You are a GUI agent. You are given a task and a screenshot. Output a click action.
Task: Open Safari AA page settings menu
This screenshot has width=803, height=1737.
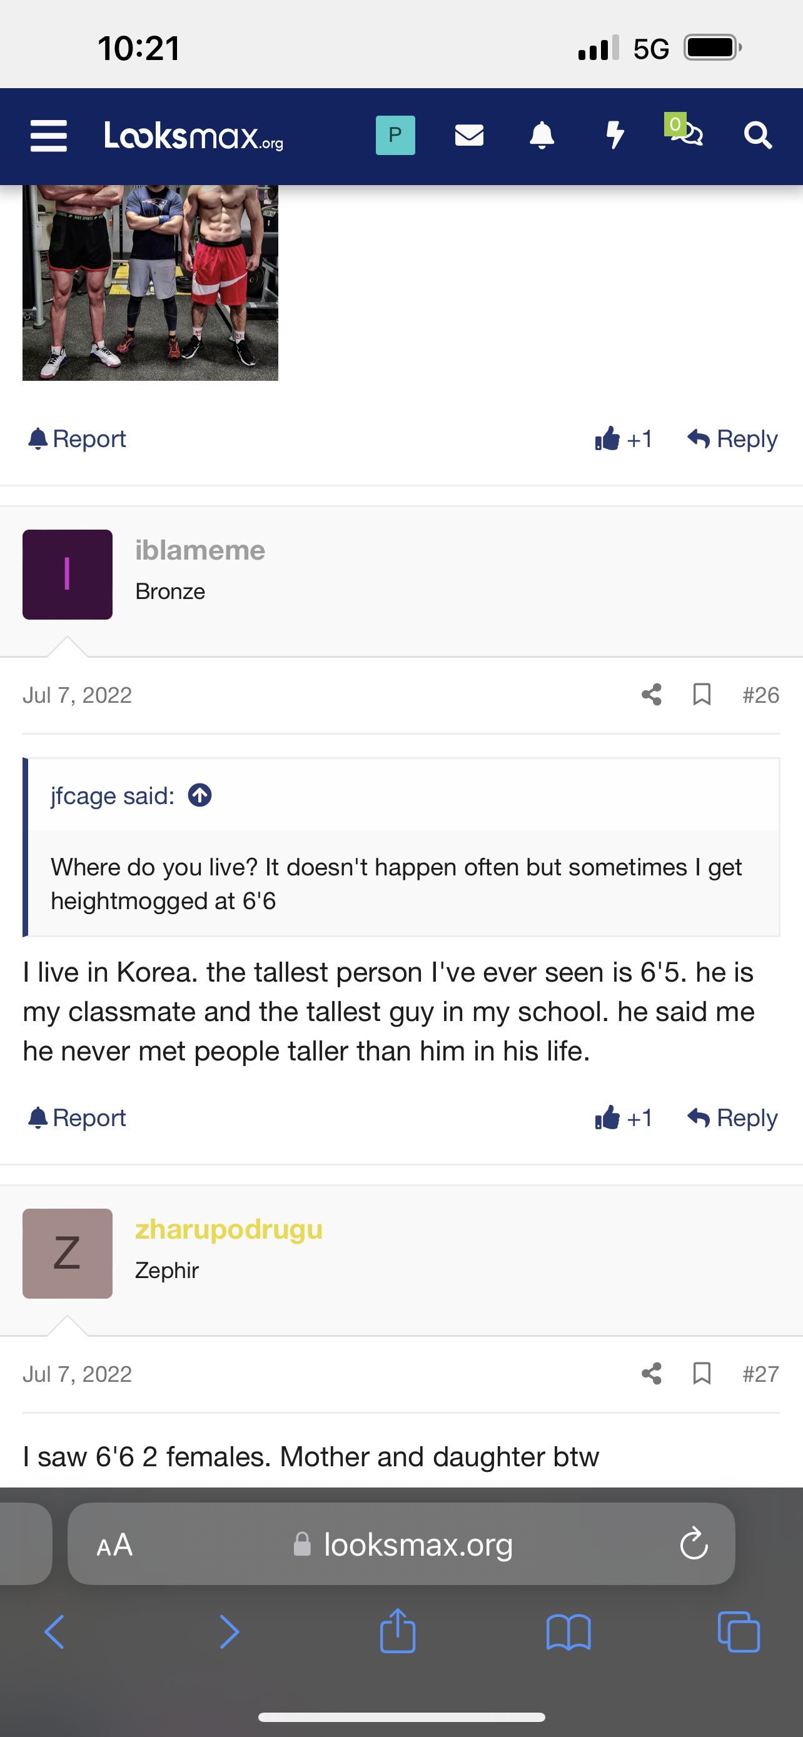[x=114, y=1544]
